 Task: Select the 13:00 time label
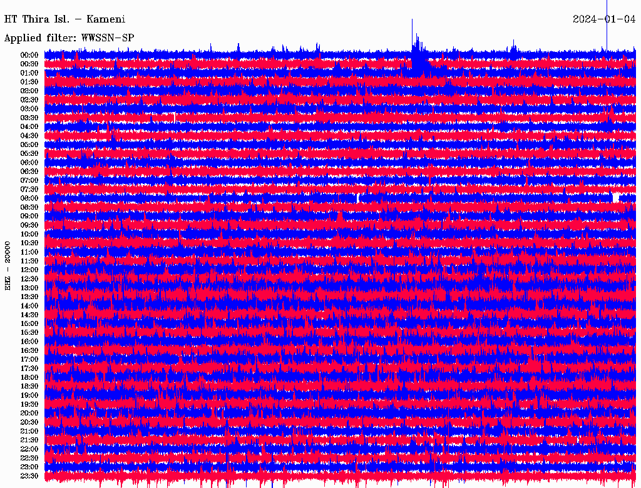(x=29, y=288)
